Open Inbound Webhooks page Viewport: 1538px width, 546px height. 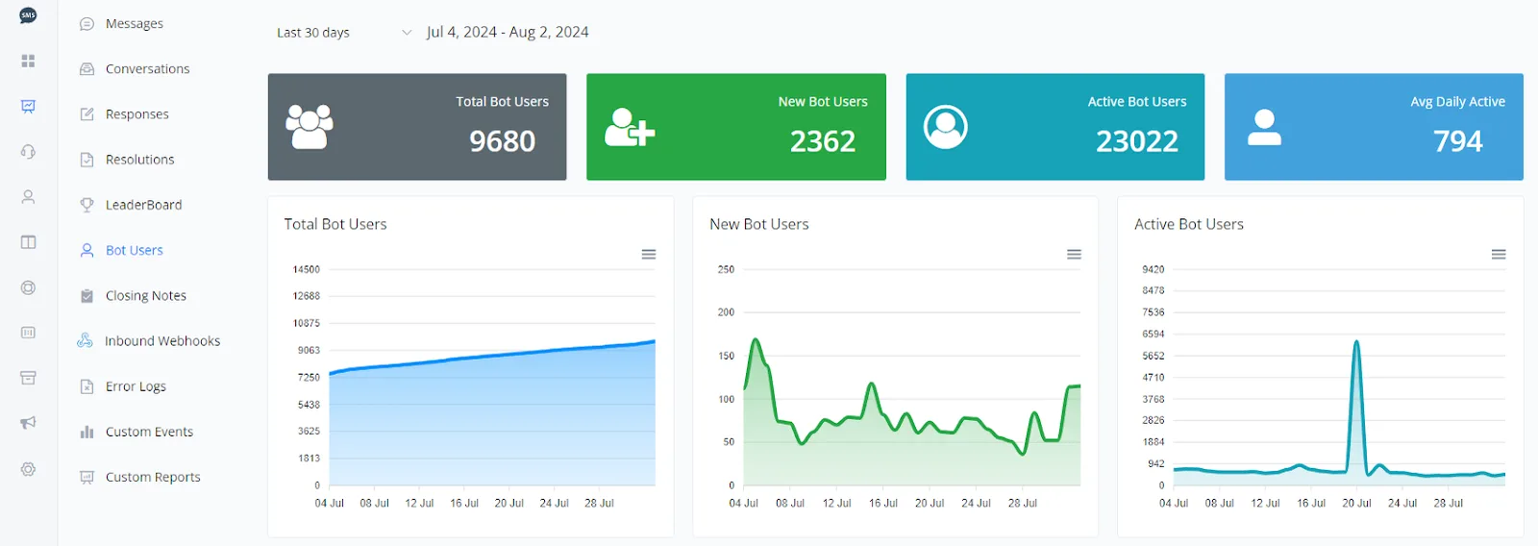pos(161,341)
